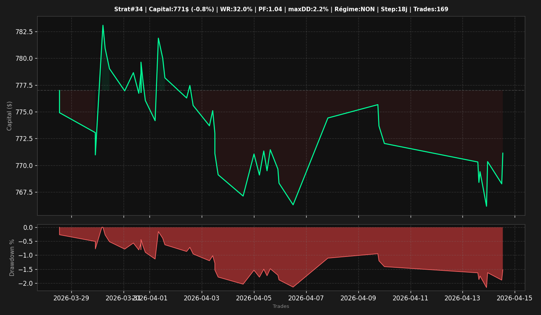Click the 2026-04-09 date tick label
This screenshot has width=541, height=315.
click(358, 298)
